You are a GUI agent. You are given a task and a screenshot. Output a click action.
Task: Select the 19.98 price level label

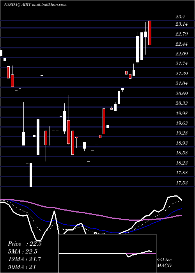pyautogui.click(x=182, y=113)
